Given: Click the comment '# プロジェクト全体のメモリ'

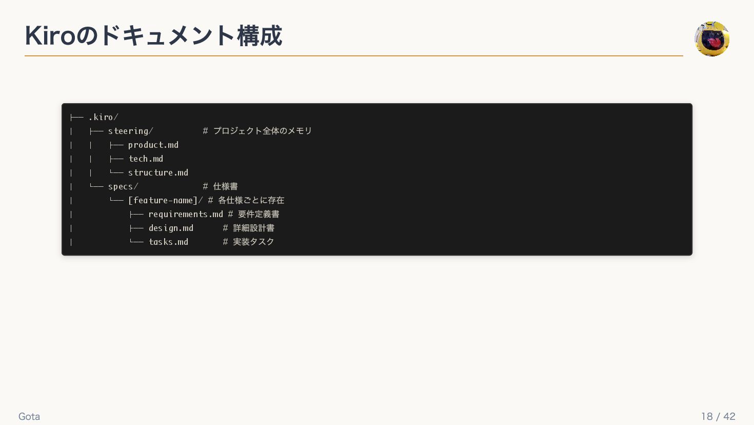Looking at the screenshot, I should [x=257, y=131].
